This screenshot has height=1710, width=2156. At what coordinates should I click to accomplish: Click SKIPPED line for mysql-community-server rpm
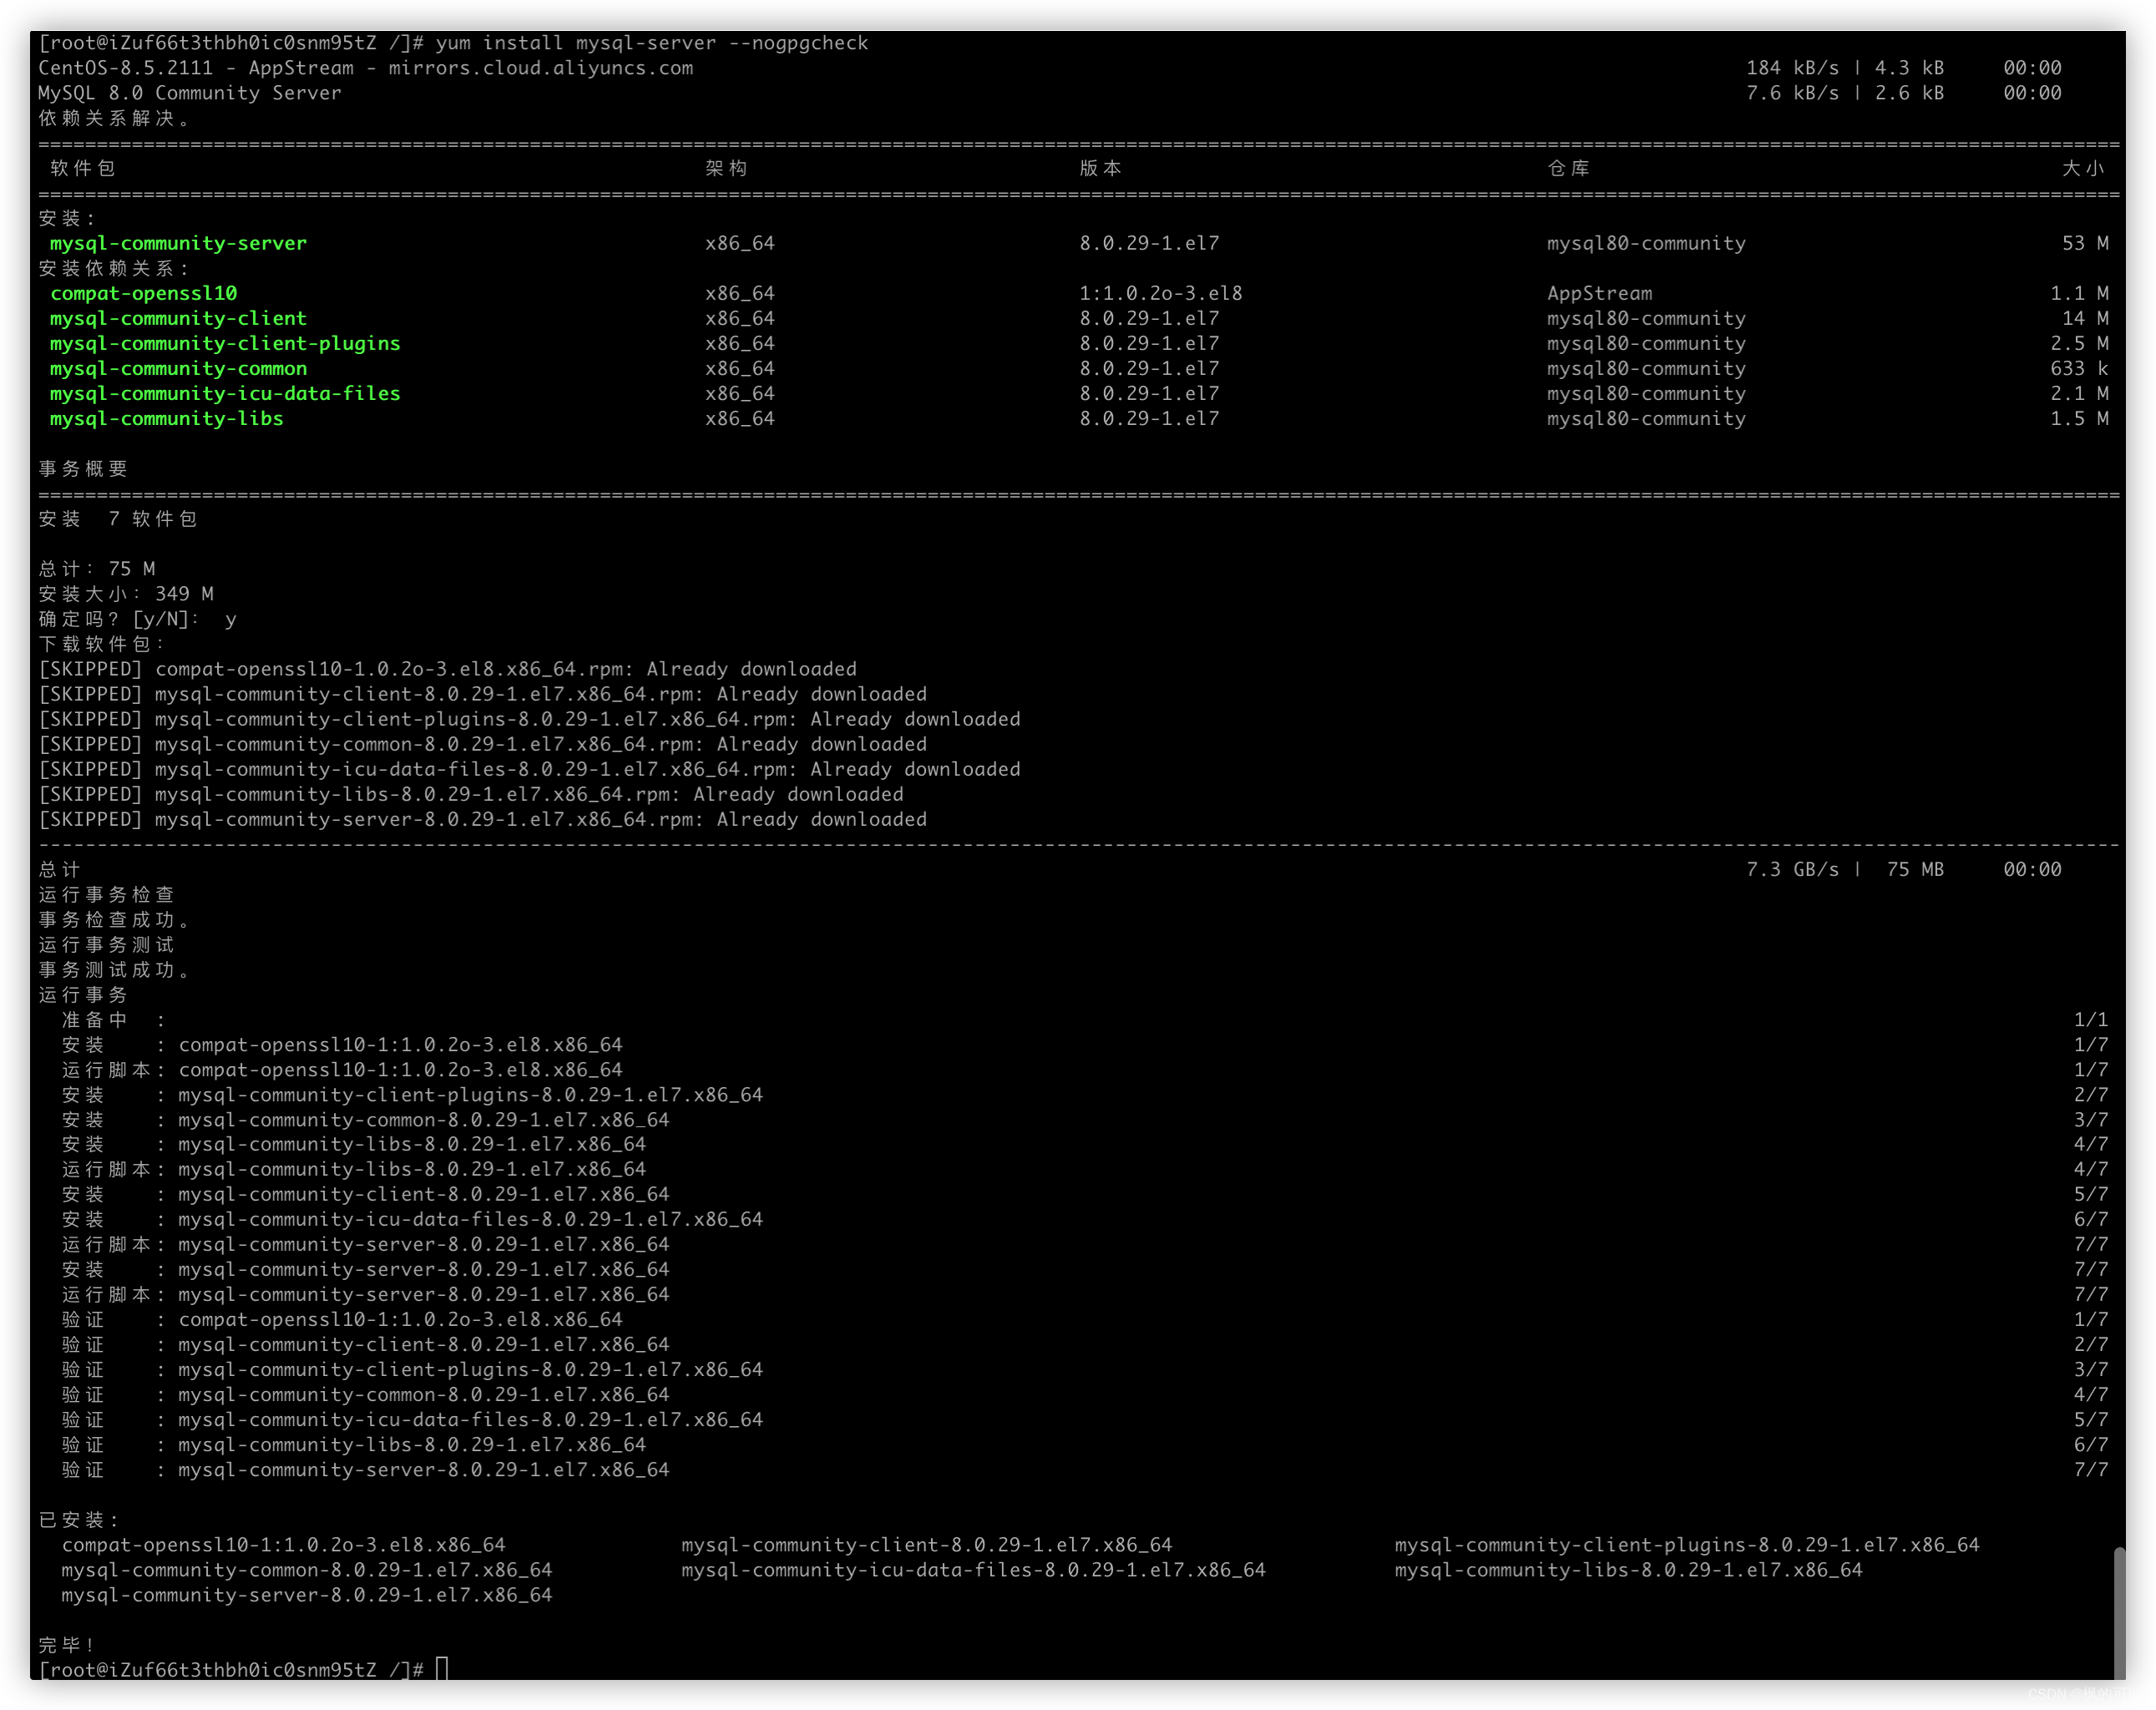click(x=482, y=819)
